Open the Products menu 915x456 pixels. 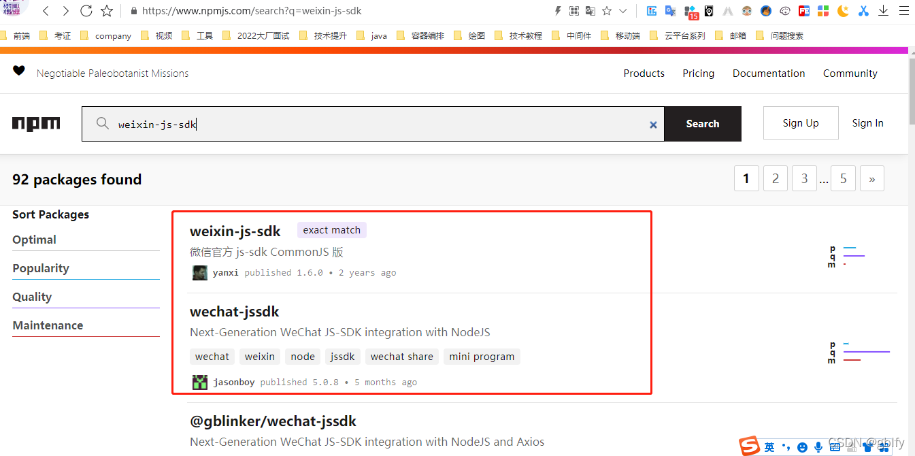click(644, 74)
